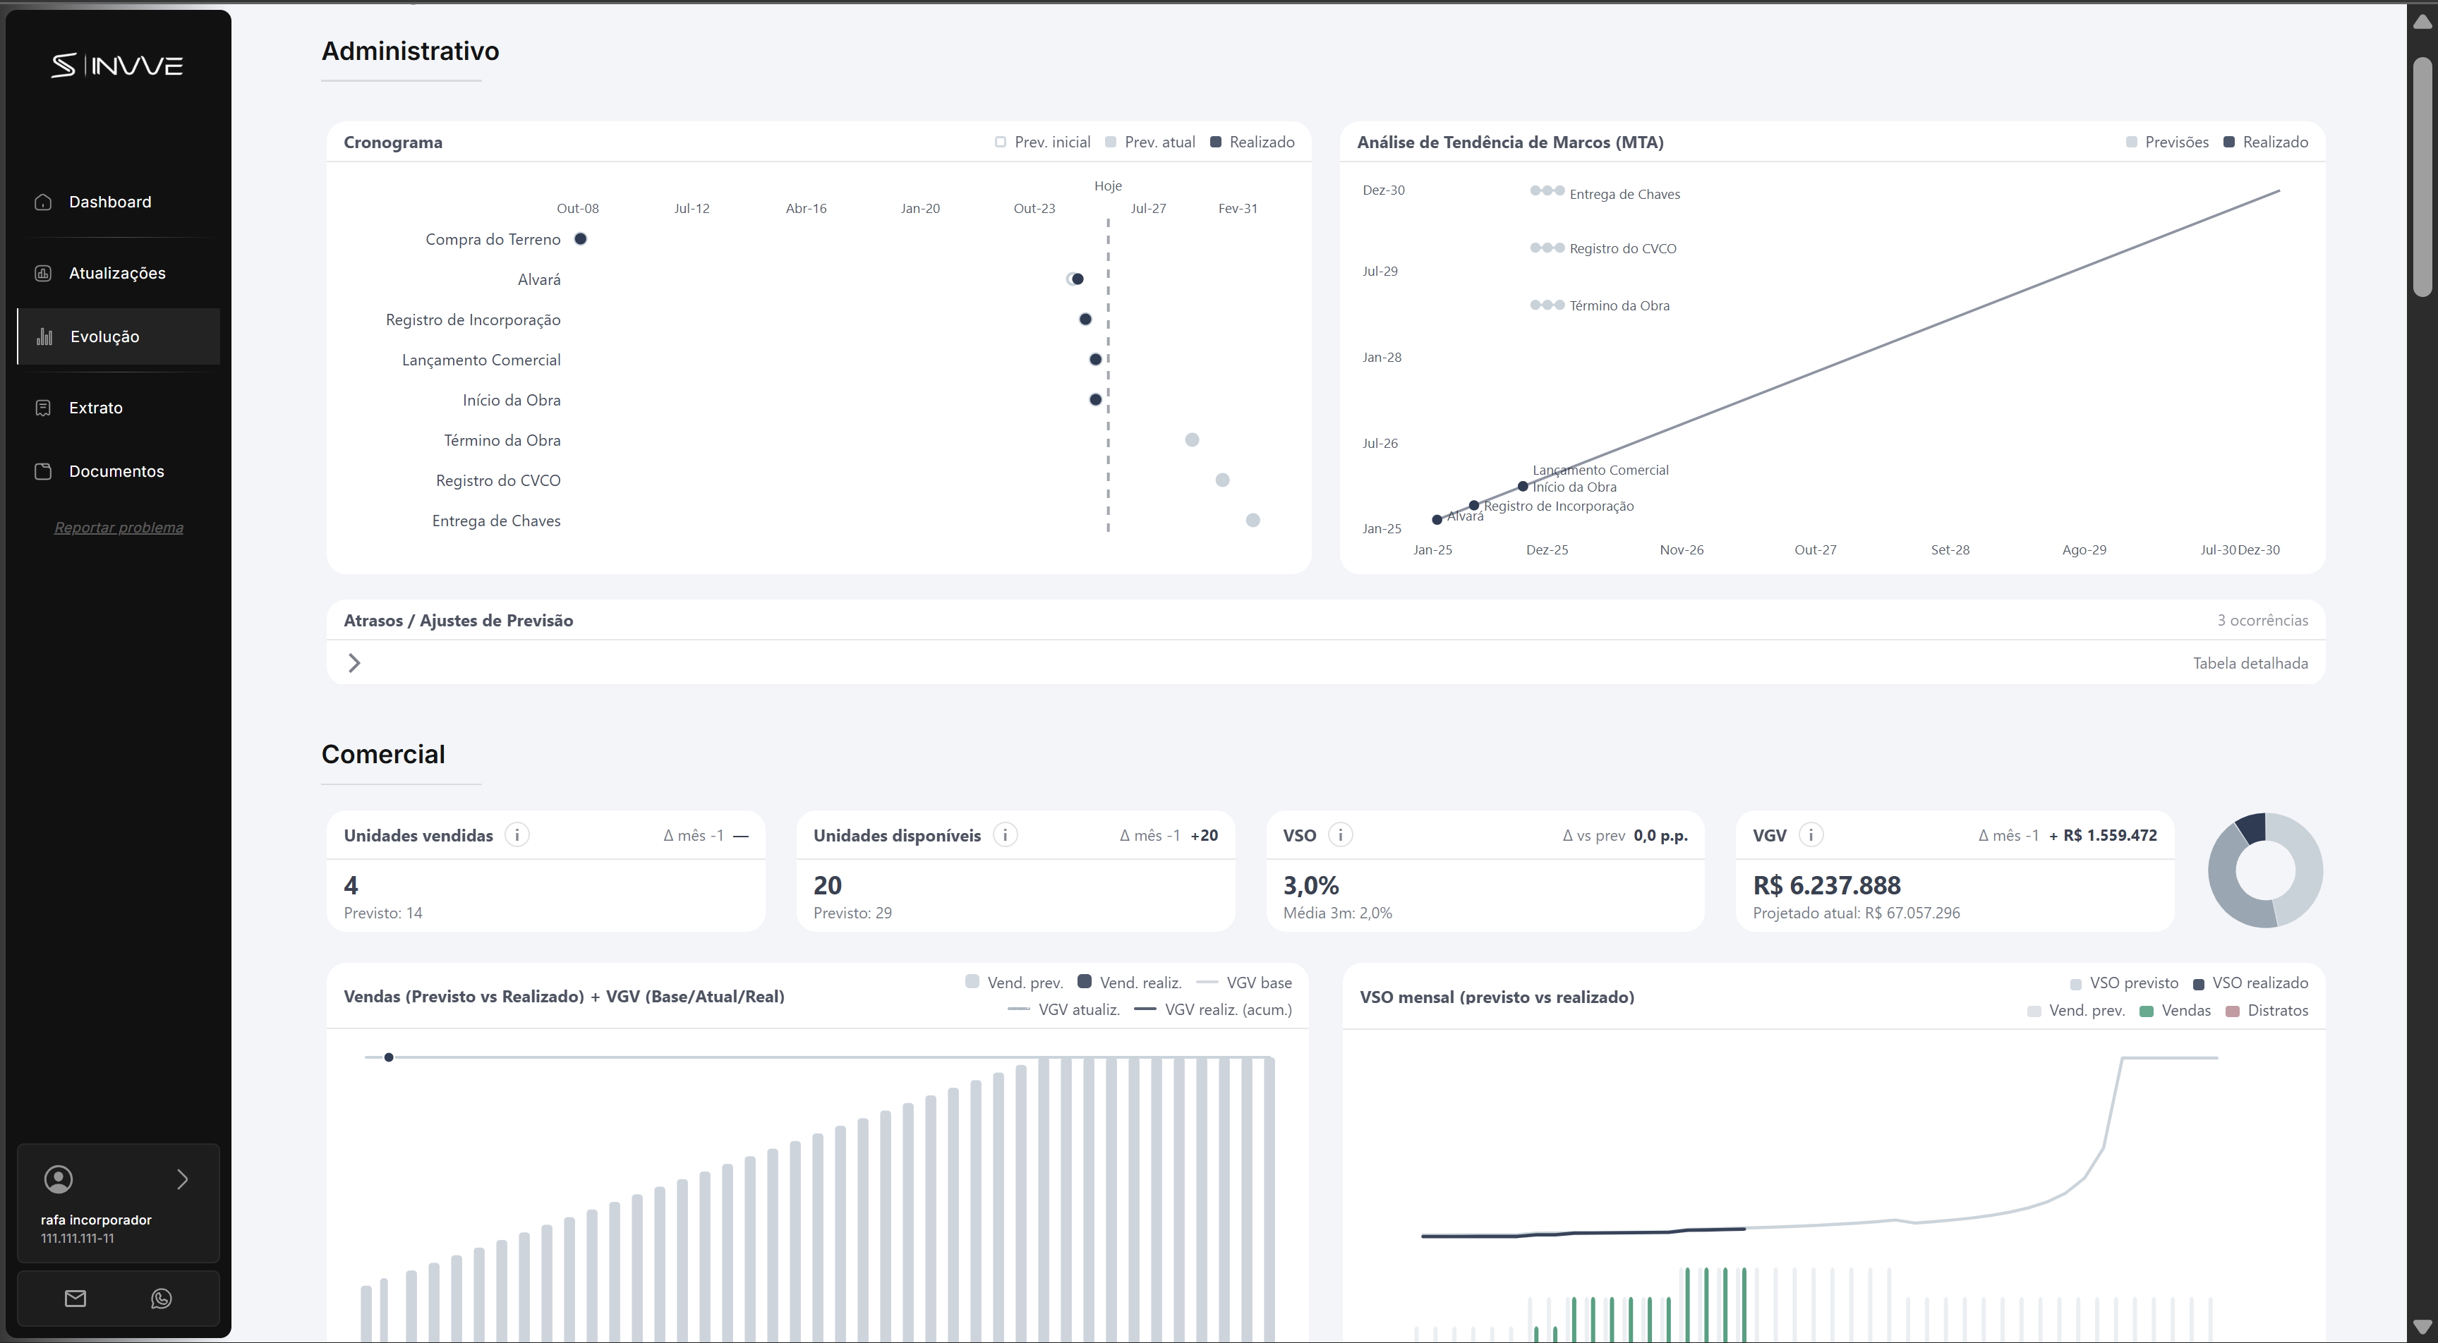Expand the Atrasos / Ajustes de Previsão table
Viewport: 2438px width, 1343px height.
[354, 663]
